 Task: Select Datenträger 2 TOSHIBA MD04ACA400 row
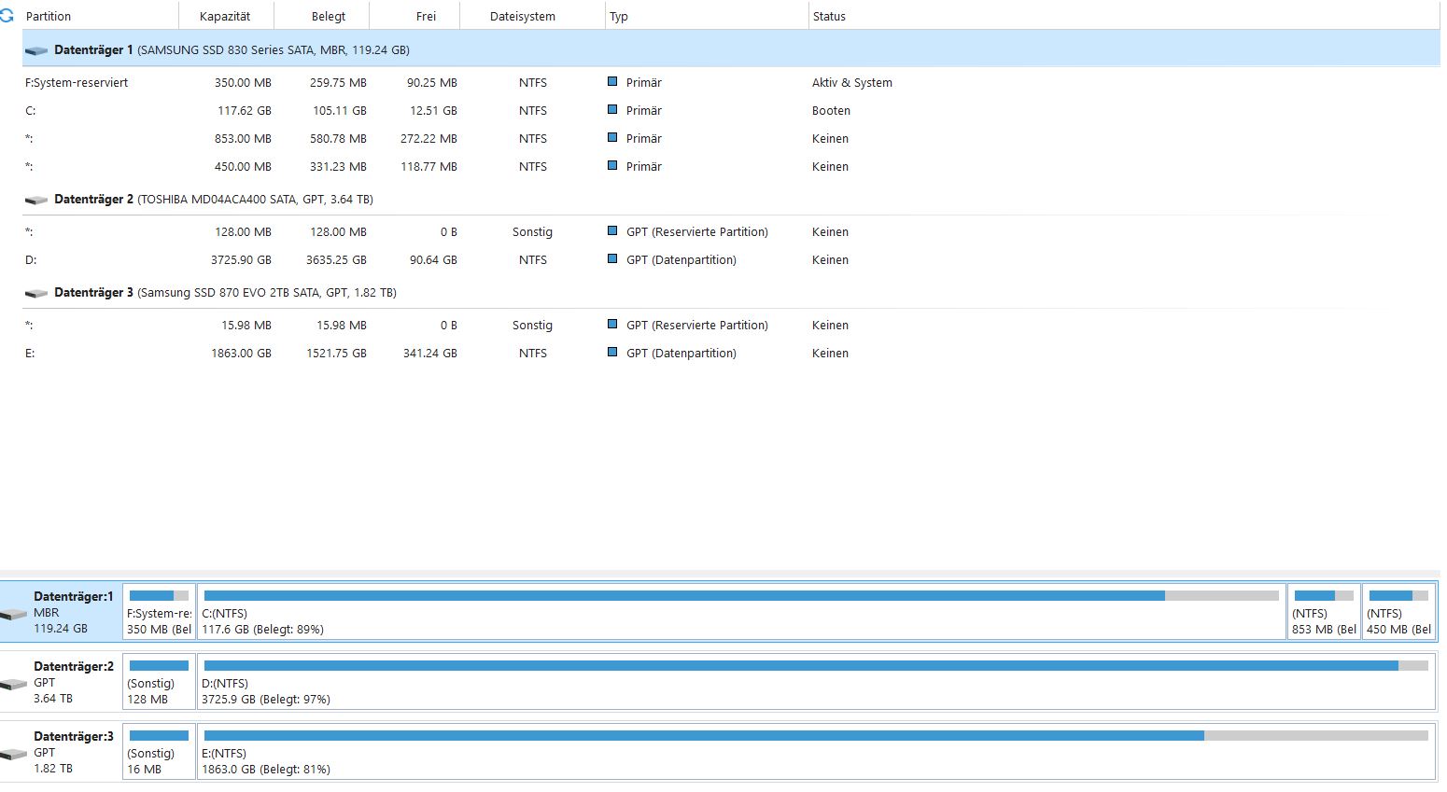tap(731, 199)
